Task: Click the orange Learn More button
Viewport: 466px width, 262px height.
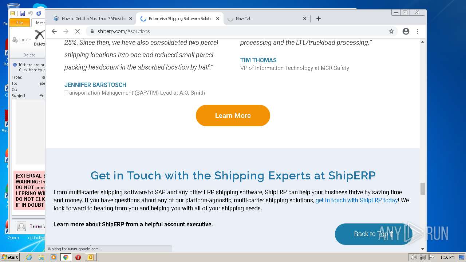Action: click(233, 115)
